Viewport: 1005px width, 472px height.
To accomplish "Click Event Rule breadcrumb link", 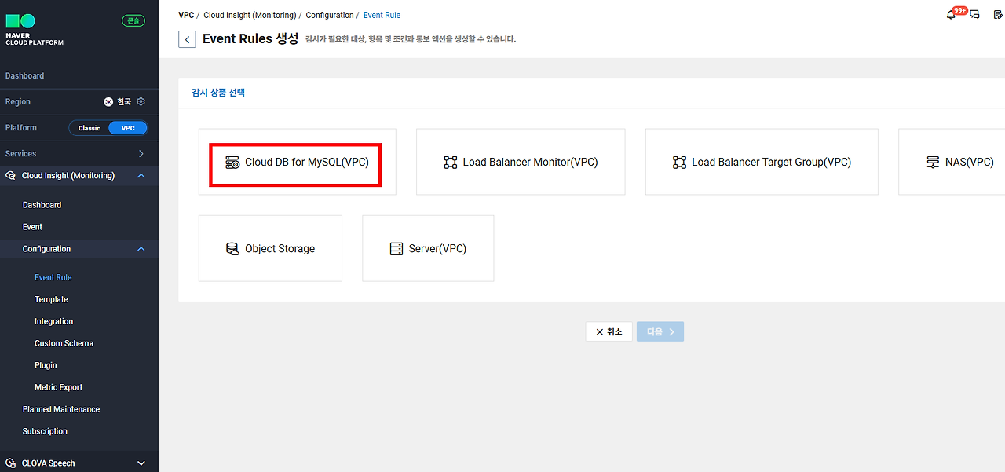I will tap(382, 15).
